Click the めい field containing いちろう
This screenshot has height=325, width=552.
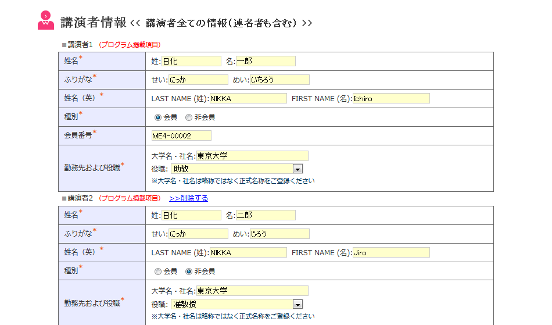[x=279, y=80]
